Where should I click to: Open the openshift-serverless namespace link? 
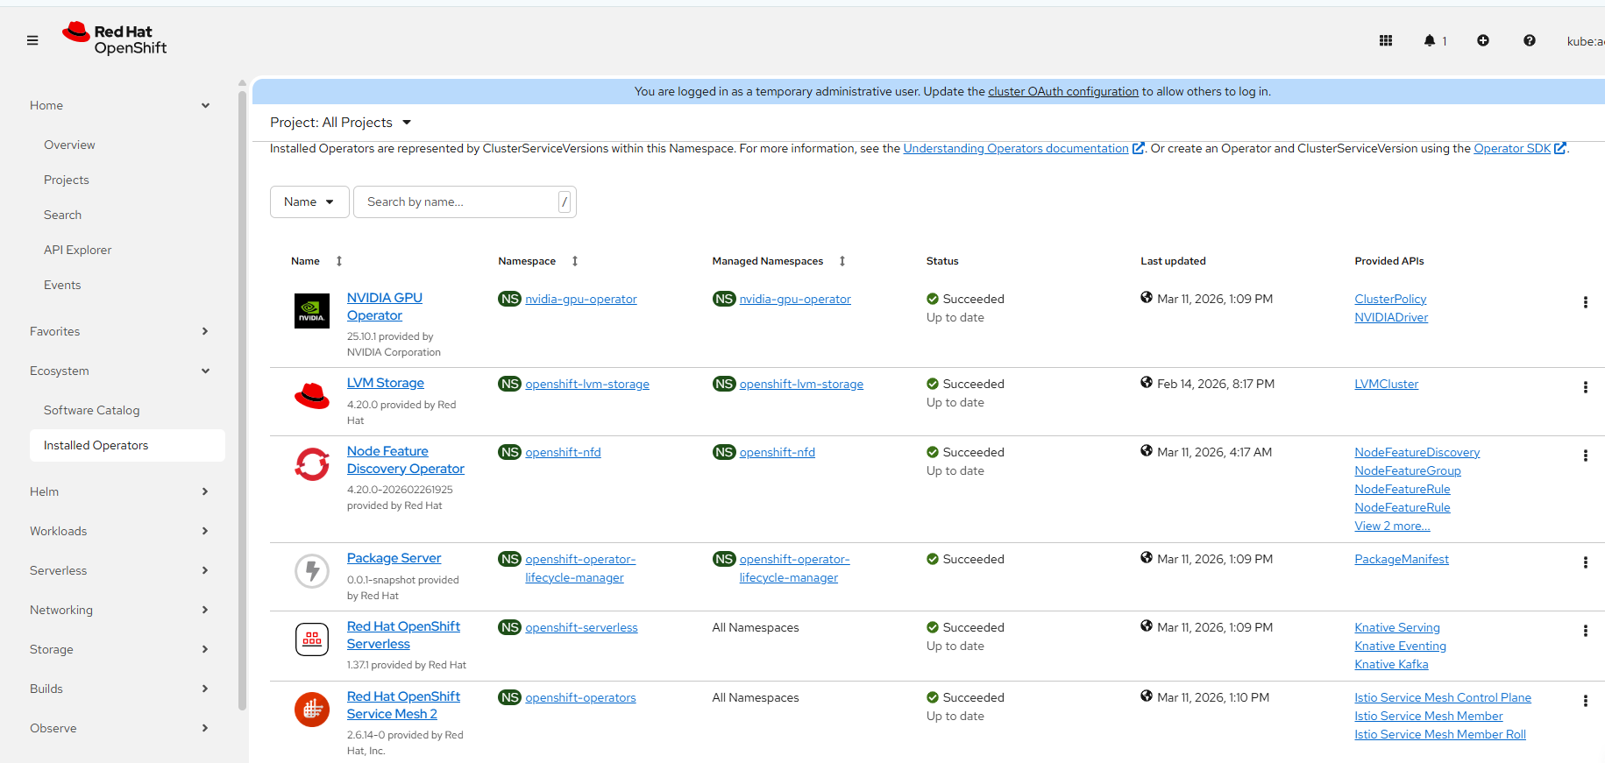[581, 627]
